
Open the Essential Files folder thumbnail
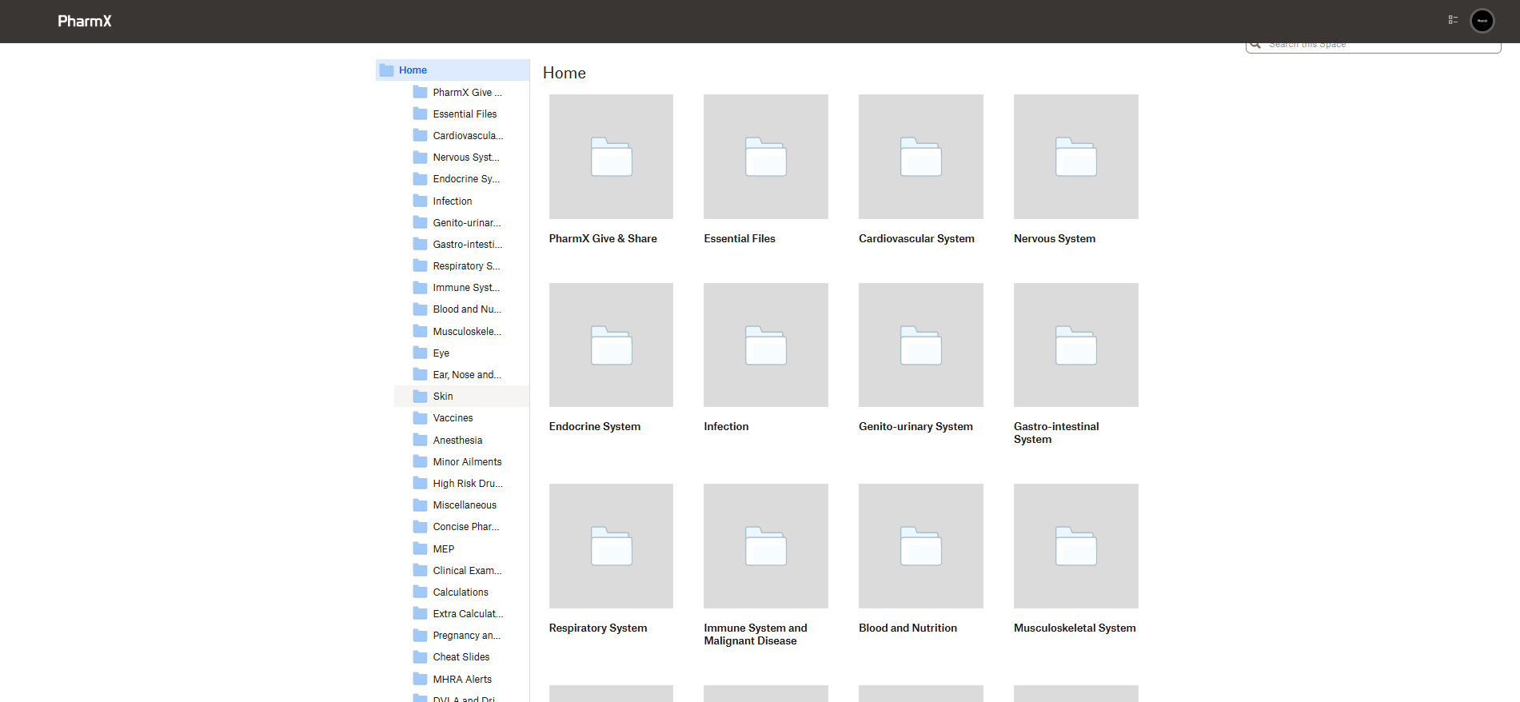(x=766, y=157)
